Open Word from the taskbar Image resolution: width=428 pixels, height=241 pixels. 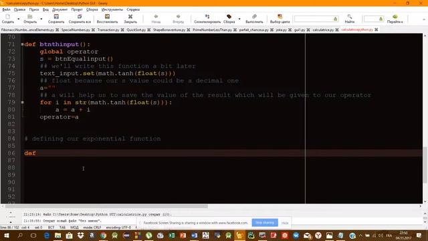pos(194,235)
